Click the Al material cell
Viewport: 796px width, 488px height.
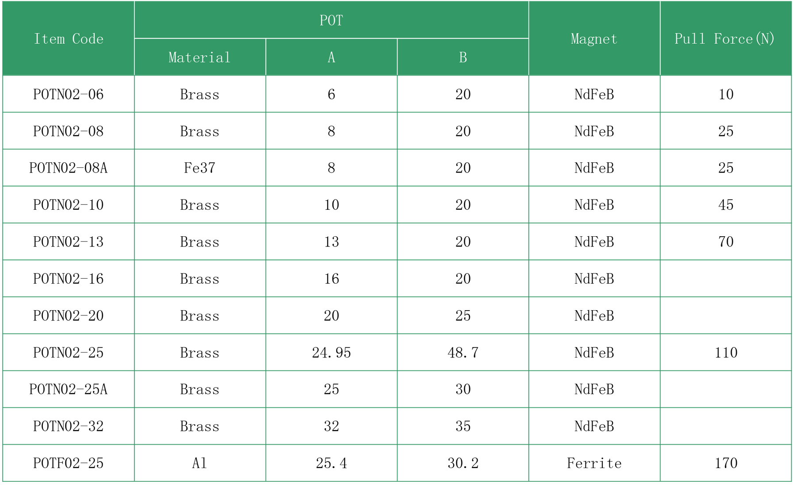click(x=199, y=463)
